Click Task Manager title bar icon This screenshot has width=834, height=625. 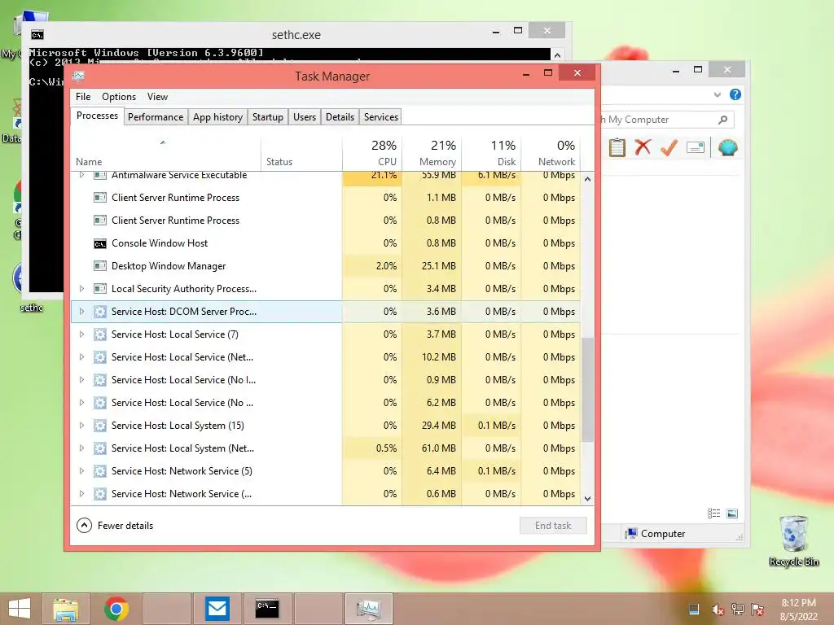(79, 76)
